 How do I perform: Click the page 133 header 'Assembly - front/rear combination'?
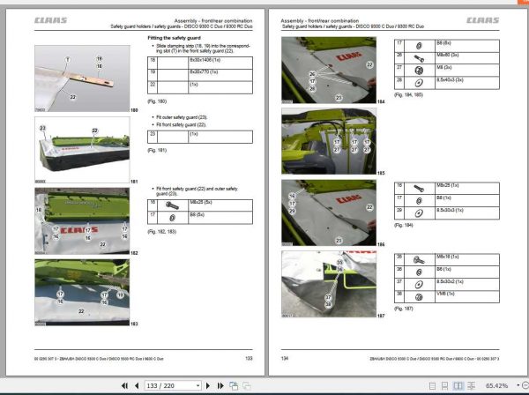(213, 20)
